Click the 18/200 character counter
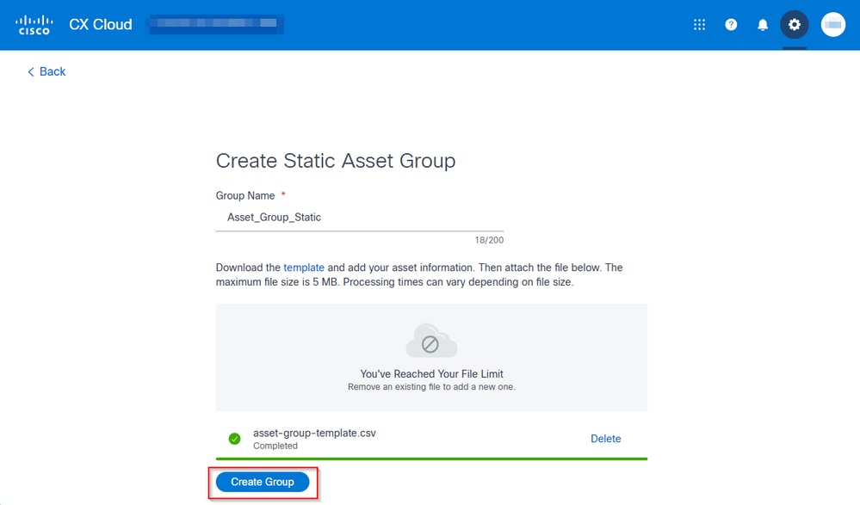Viewport: 860px width, 505px height. click(x=489, y=240)
